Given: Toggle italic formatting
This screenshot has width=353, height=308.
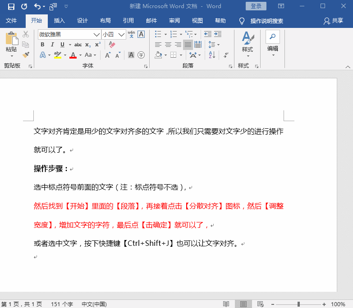Looking at the screenshot, I should [x=52, y=45].
